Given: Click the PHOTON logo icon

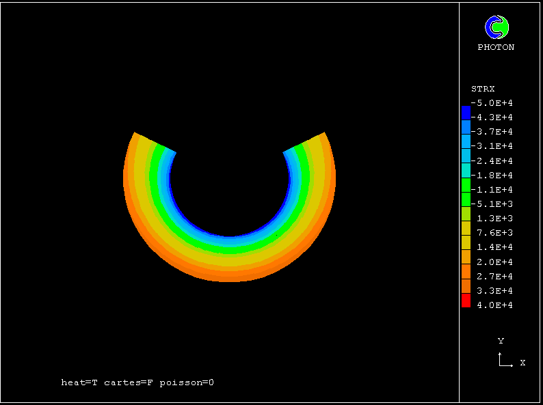Looking at the screenshot, I should point(496,27).
